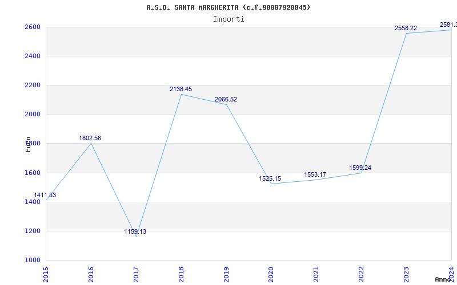Click the 2022 x-axis label
457x285 pixels.
362,275
